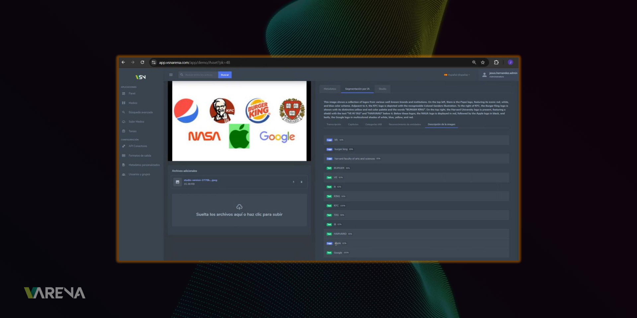Open the Español (España) language dropdown

tap(457, 75)
